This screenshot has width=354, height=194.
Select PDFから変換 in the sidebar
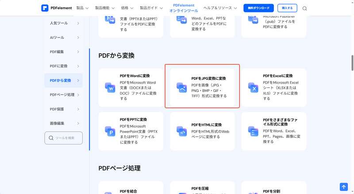(x=60, y=80)
